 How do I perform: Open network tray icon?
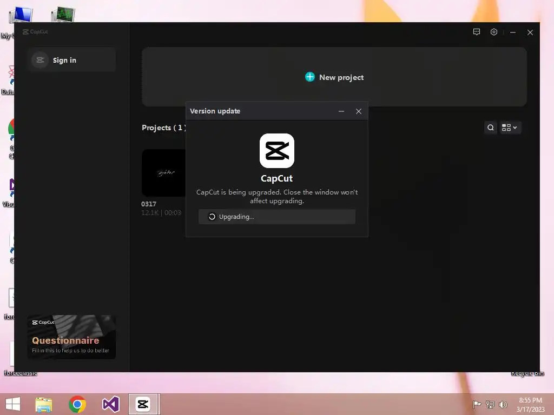[490, 404]
